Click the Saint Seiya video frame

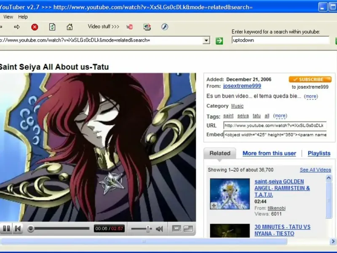point(98,147)
